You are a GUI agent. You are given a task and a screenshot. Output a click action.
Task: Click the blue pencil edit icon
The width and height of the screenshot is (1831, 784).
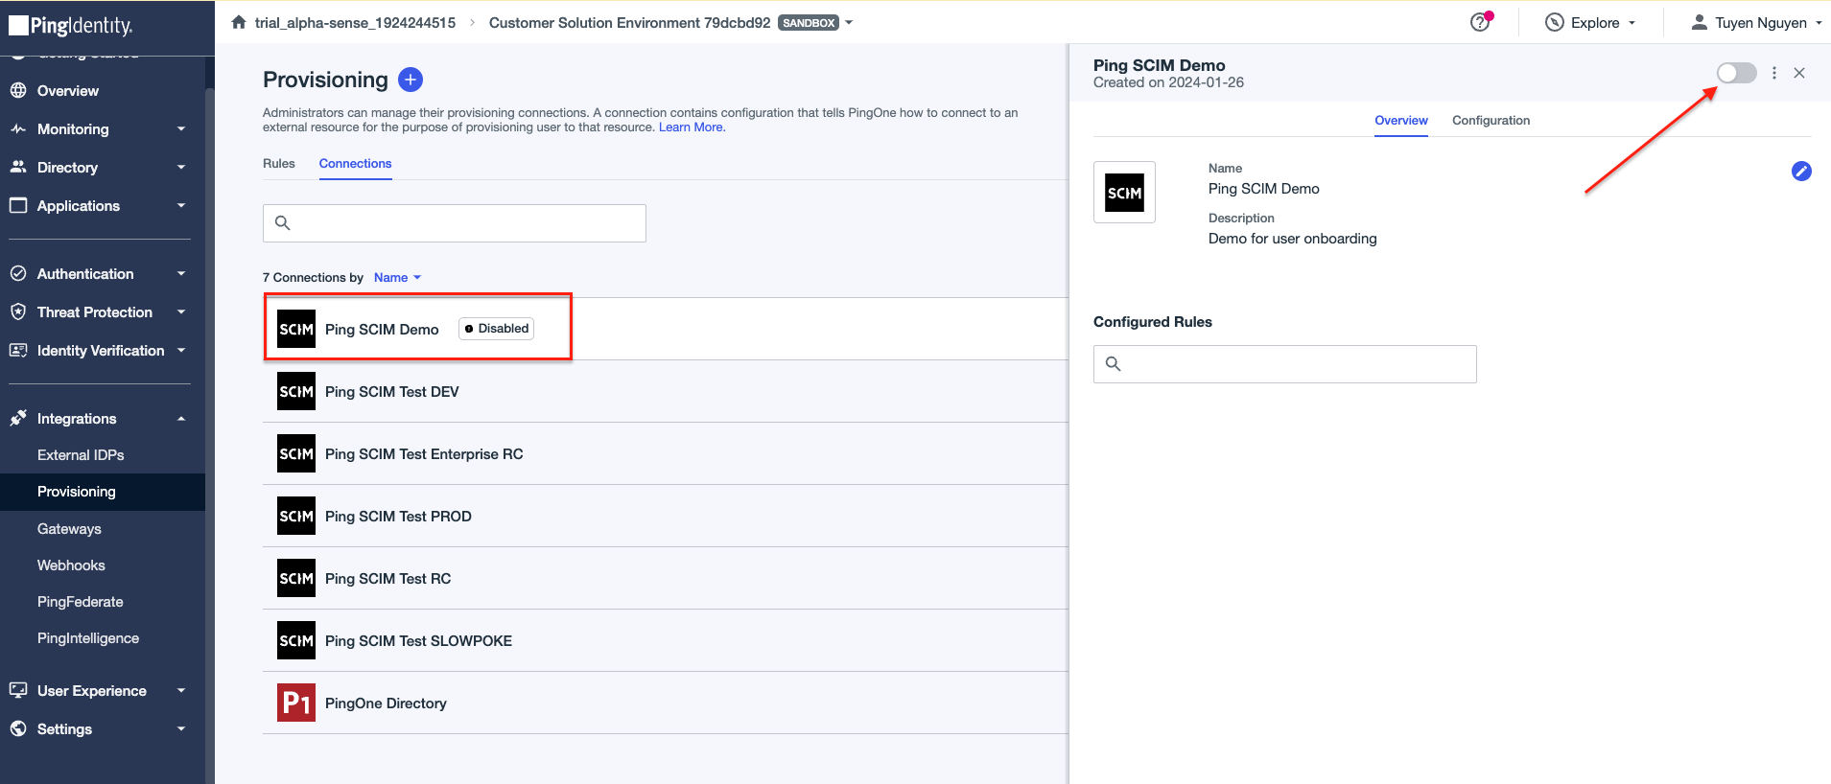1801,171
